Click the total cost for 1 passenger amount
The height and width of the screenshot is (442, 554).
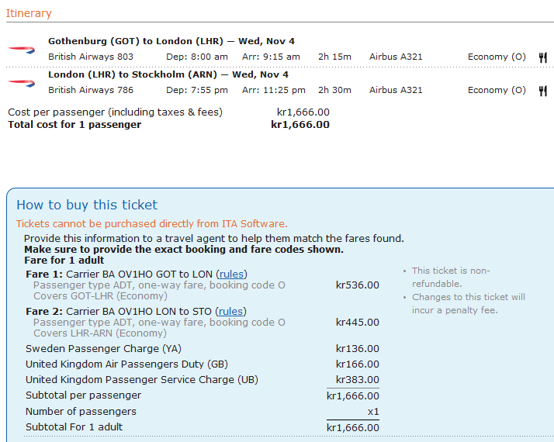300,124
